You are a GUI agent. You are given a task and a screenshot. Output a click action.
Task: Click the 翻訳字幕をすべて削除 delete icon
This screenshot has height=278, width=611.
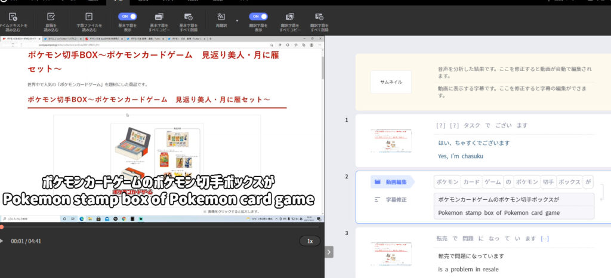tap(319, 17)
